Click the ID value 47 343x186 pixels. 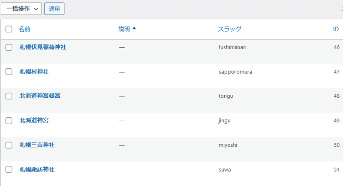coord(337,72)
